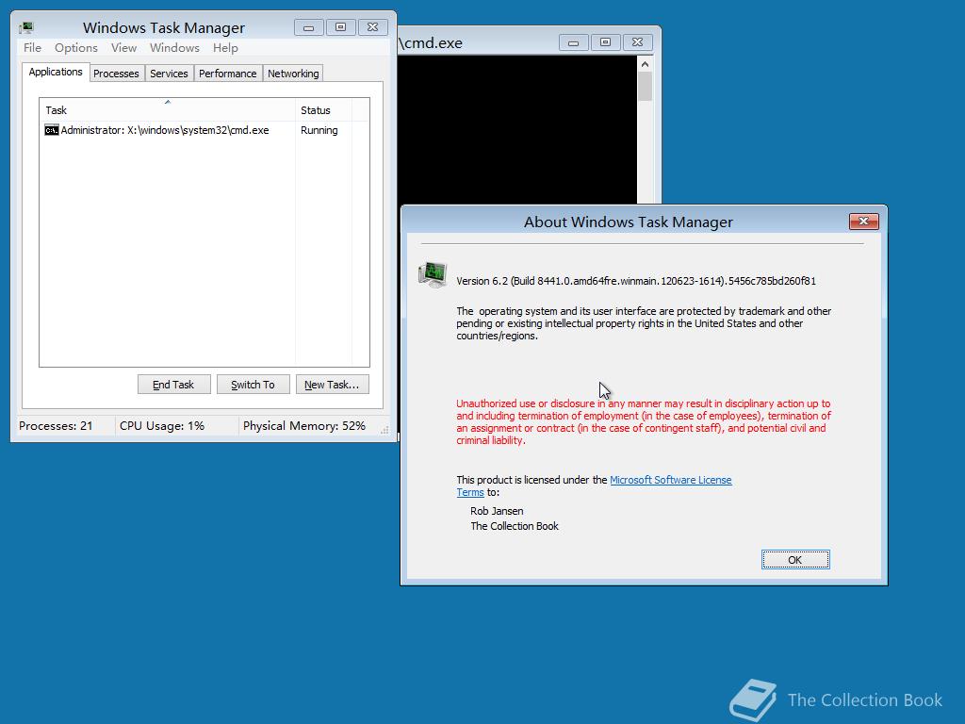Click The Collection Book licensee text
The width and height of the screenshot is (965, 724).
pyautogui.click(x=515, y=526)
